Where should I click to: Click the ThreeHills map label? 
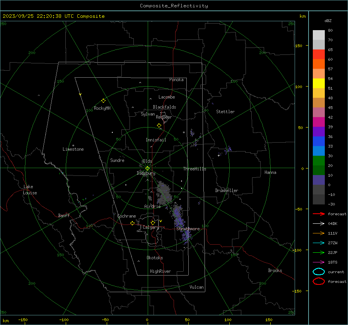click(194, 169)
